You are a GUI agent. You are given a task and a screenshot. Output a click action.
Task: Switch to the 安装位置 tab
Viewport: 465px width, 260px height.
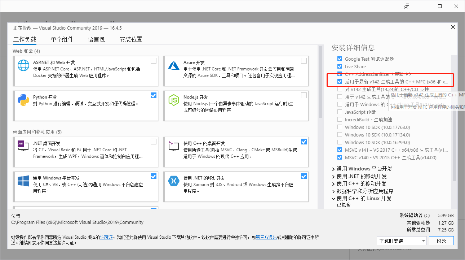[131, 40]
